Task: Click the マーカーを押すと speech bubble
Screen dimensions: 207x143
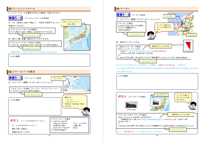Action: coord(183,97)
